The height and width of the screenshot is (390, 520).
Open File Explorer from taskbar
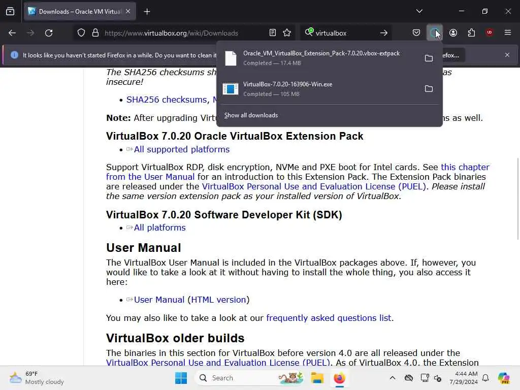[x=317, y=378]
